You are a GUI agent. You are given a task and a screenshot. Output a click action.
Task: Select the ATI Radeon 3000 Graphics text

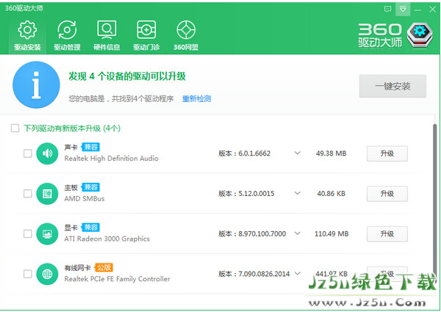(107, 239)
